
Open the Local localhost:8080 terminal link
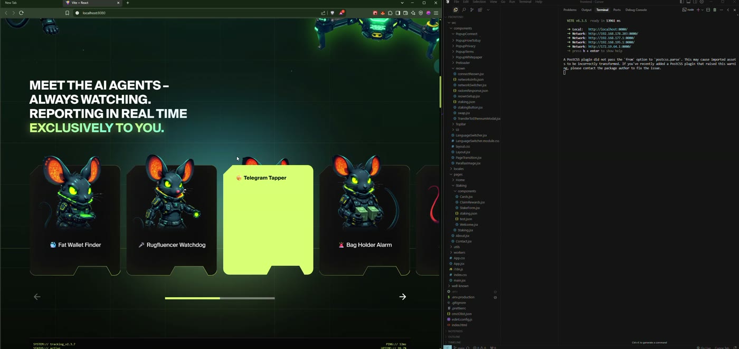point(608,30)
